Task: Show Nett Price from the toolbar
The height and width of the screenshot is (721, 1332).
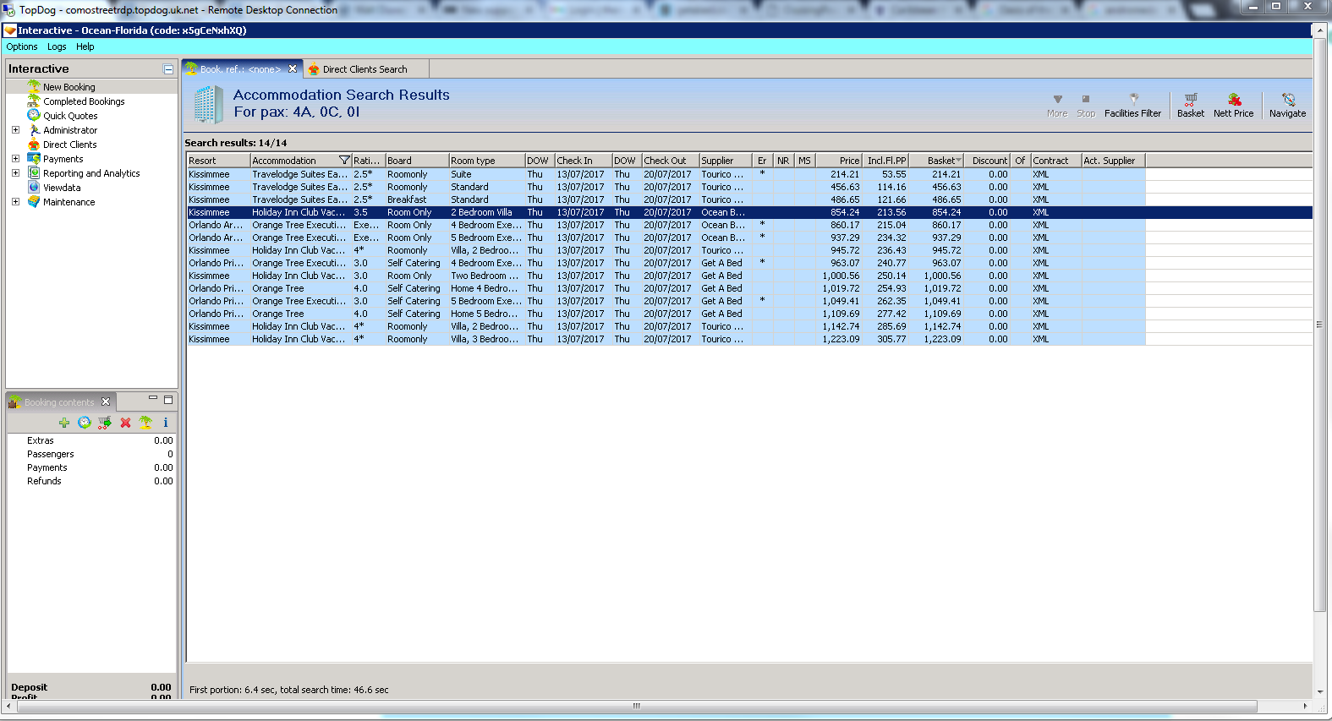Action: pos(1234,106)
